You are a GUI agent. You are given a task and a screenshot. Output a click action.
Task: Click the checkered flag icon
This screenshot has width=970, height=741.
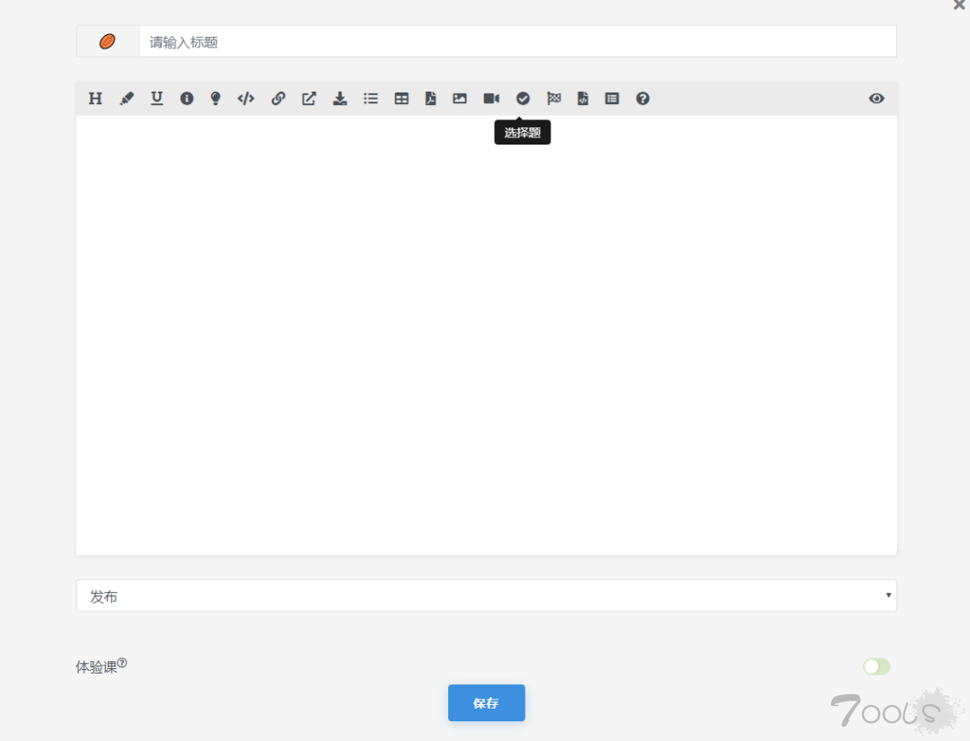(553, 98)
